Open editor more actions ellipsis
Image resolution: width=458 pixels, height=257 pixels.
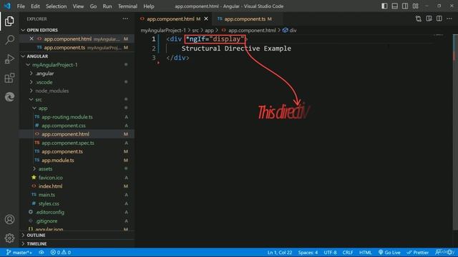(x=449, y=19)
